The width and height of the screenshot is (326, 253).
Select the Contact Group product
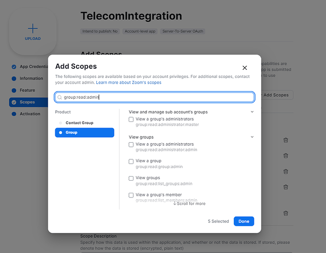click(79, 123)
